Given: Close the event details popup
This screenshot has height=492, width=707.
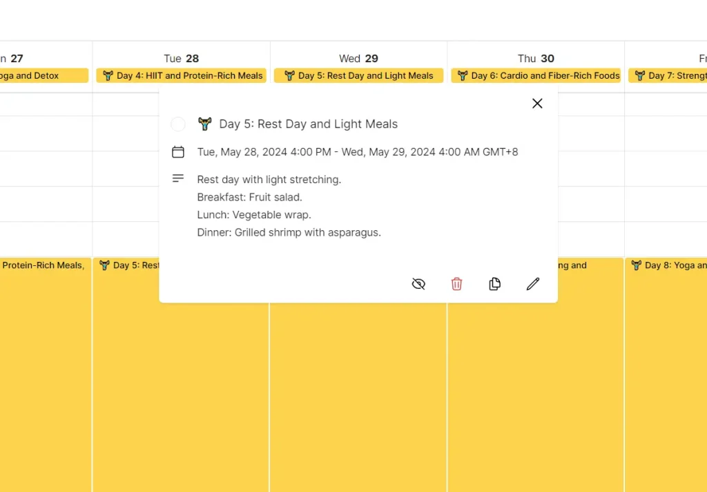Looking at the screenshot, I should click(x=537, y=103).
